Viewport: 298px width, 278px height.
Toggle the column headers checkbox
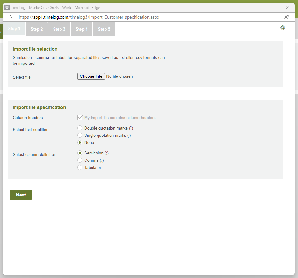(80, 118)
